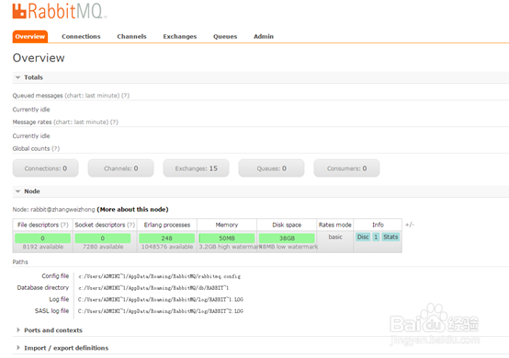Open More about this node link
The image size is (509, 358).
pyautogui.click(x=132, y=210)
